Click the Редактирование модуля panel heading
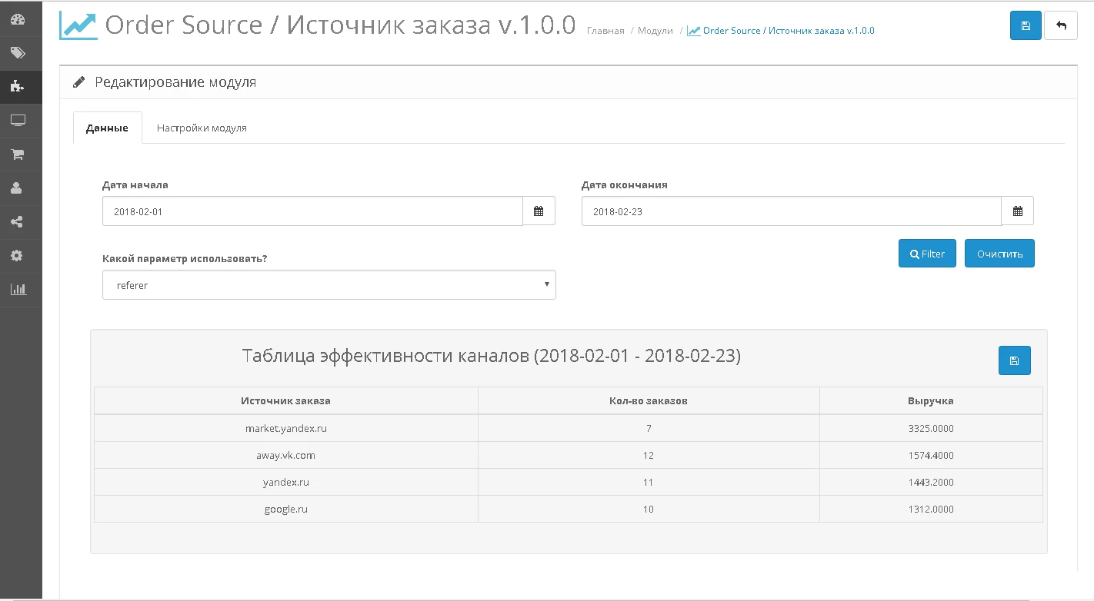 click(x=175, y=82)
